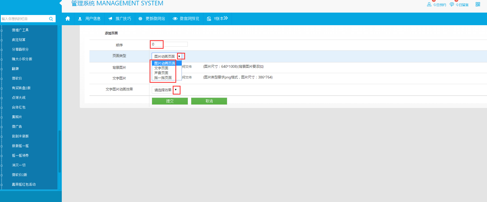The height and width of the screenshot is (202, 487).
Task: Click the search magnifier icon in sidebar
Action: pos(51,19)
